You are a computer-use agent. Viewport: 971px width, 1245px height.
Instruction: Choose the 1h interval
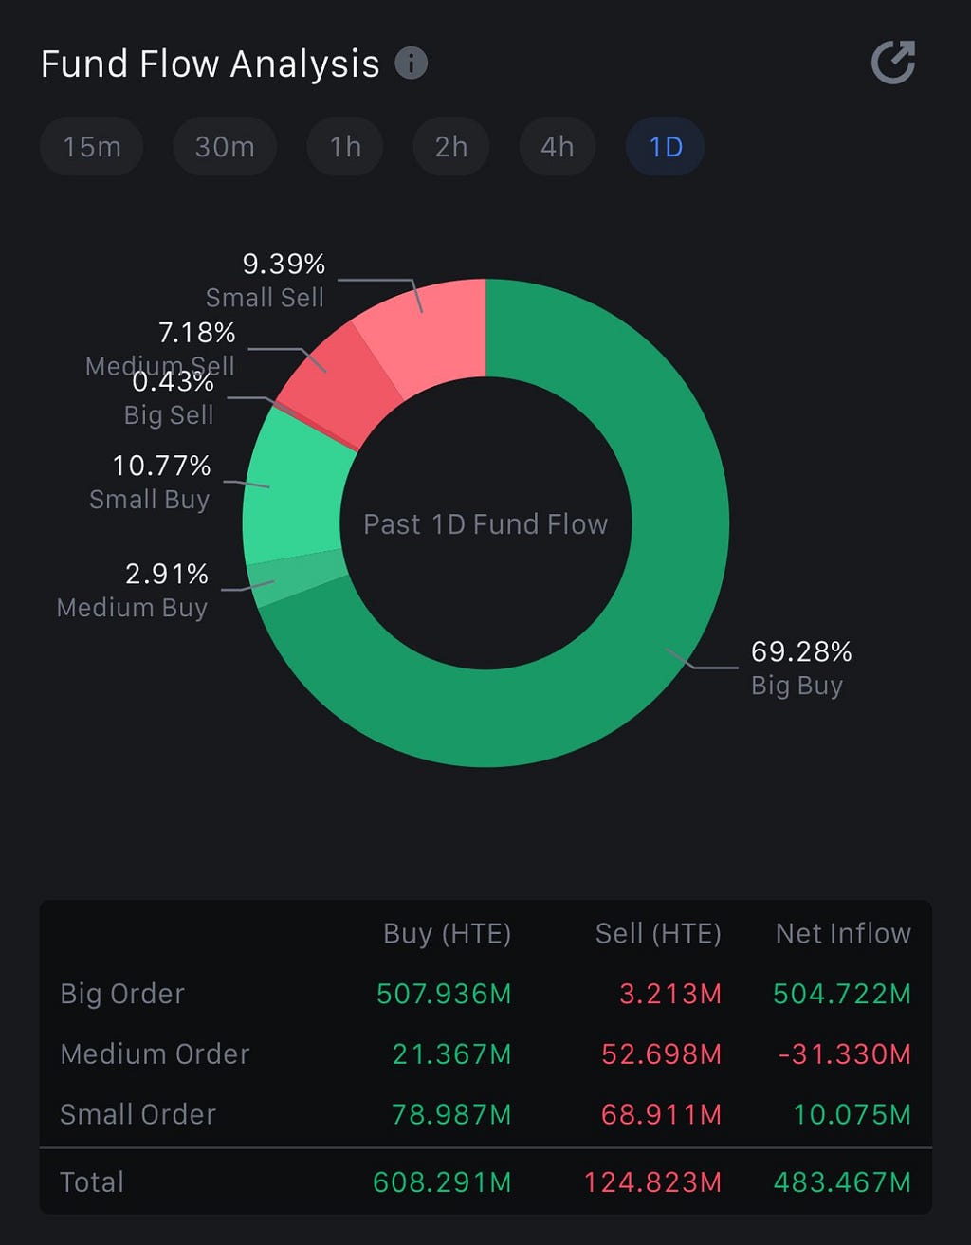point(345,147)
